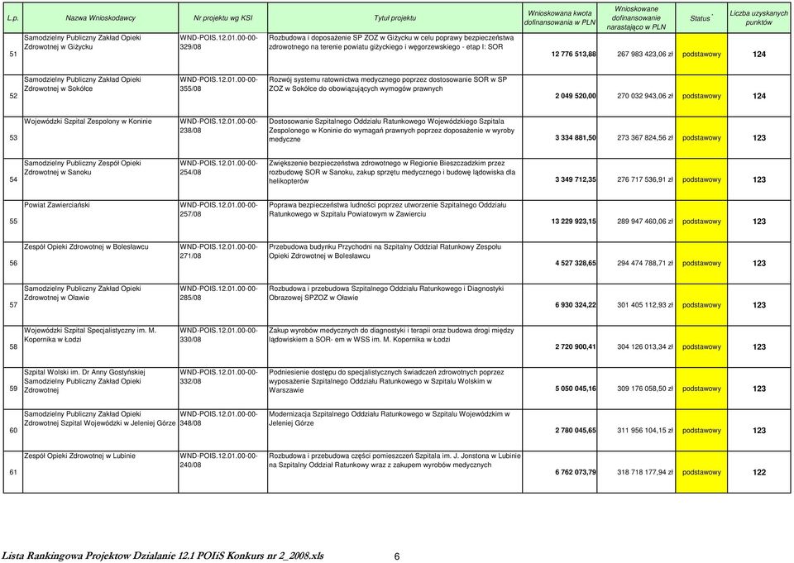Click cumulative value 276 717 536,91 zł

644,179
